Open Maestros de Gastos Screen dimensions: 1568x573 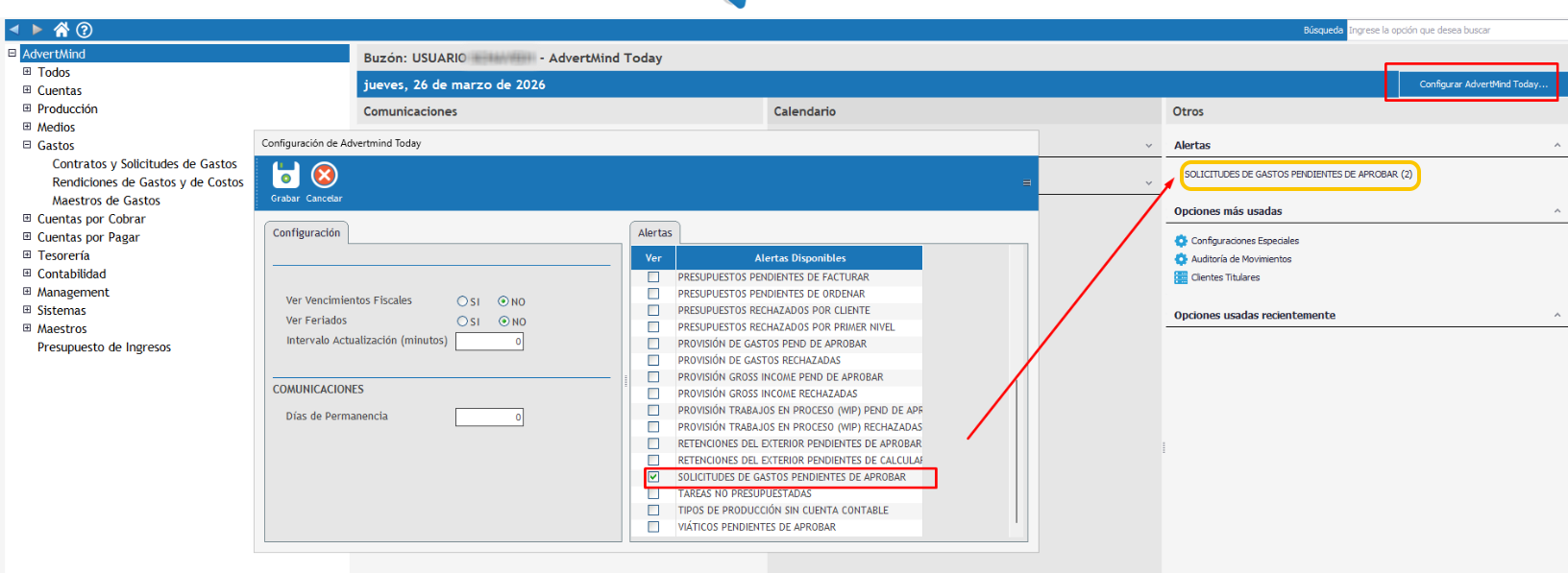click(x=106, y=201)
